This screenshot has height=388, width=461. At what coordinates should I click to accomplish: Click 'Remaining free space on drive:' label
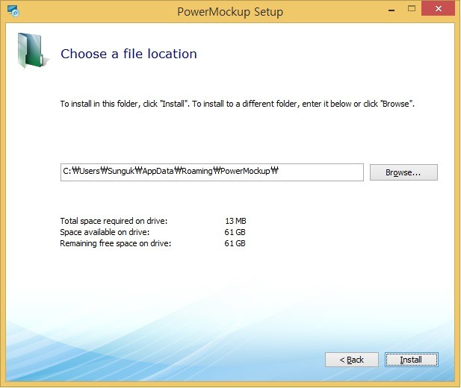coord(116,243)
